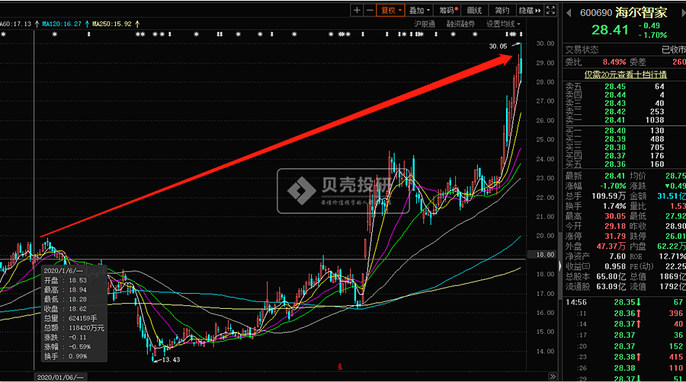Collapse the quote side panel handle
The width and height of the screenshot is (686, 382).
coord(560,266)
